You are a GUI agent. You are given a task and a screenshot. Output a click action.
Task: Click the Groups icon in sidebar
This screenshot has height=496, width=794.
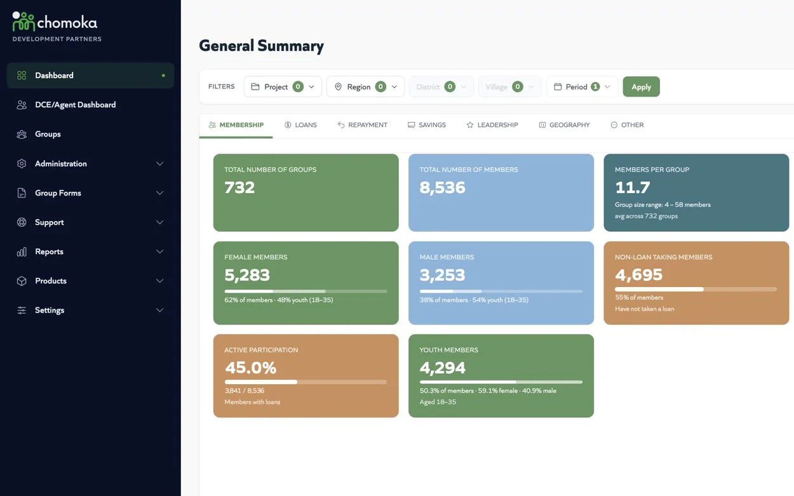coord(22,134)
